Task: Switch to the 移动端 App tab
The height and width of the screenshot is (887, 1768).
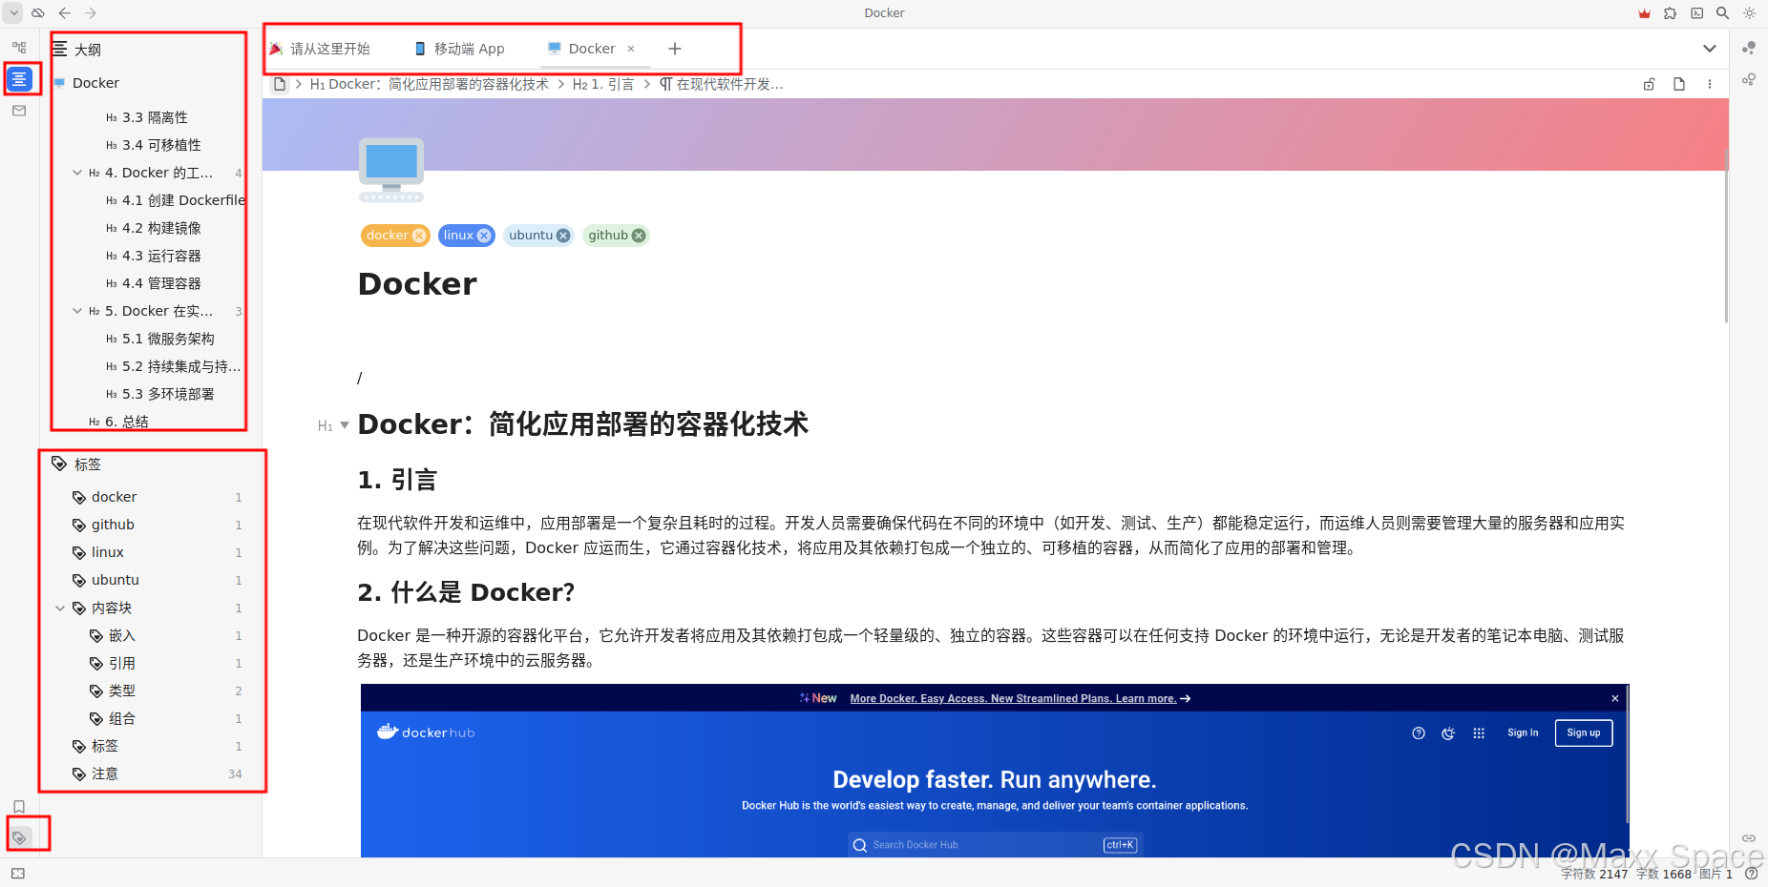Action: (460, 49)
